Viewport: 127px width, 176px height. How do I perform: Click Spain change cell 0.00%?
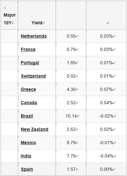click(x=106, y=169)
